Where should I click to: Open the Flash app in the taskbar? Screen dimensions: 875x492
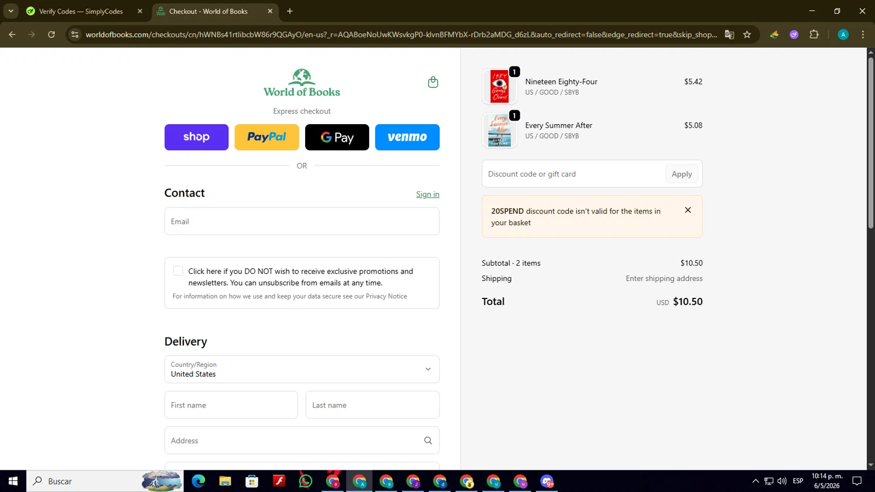pos(279,481)
